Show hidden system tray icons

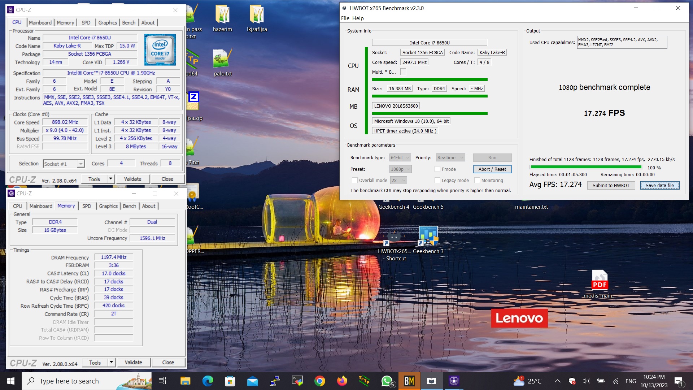pyautogui.click(x=557, y=381)
